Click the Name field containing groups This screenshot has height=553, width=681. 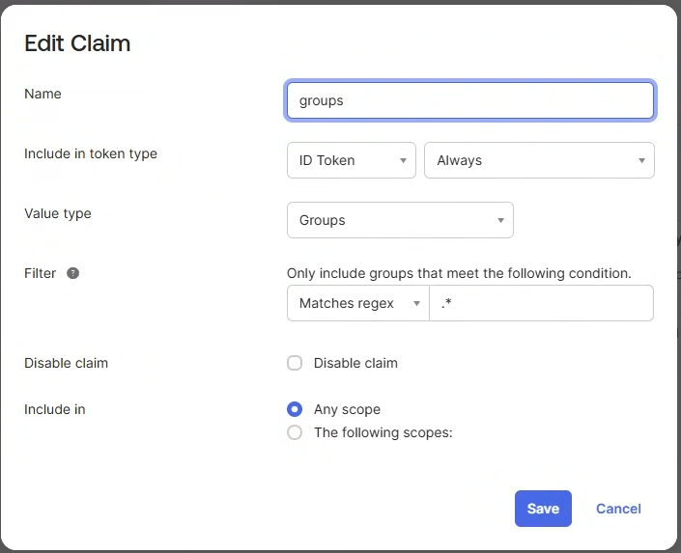click(469, 100)
